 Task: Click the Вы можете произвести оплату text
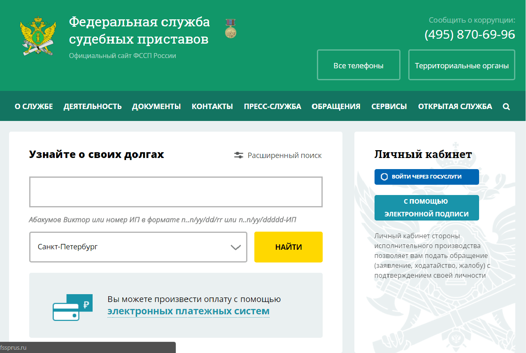pos(194,299)
